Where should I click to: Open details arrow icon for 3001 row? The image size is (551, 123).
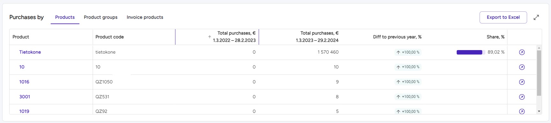point(522,97)
